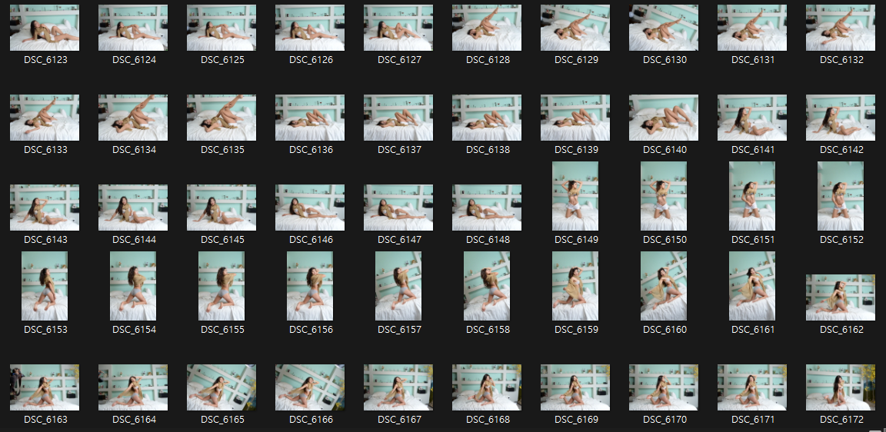
Task: Select the DSC_6138 thumbnail image
Action: tap(487, 118)
